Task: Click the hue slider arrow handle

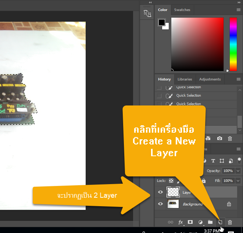Action: coord(228,71)
